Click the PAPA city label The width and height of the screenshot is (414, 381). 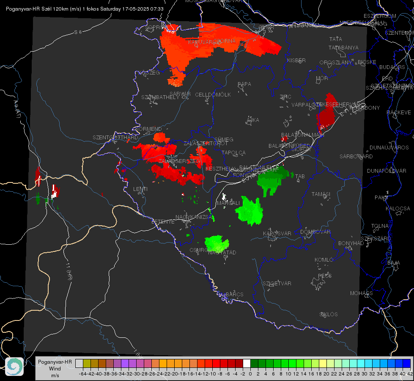point(244,84)
